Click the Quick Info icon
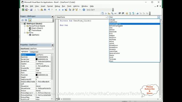 109,13
